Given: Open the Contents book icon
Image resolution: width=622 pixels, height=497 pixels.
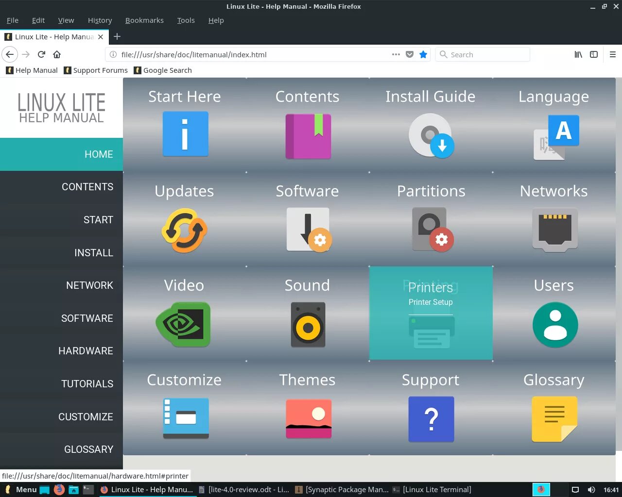Looking at the screenshot, I should click(308, 136).
